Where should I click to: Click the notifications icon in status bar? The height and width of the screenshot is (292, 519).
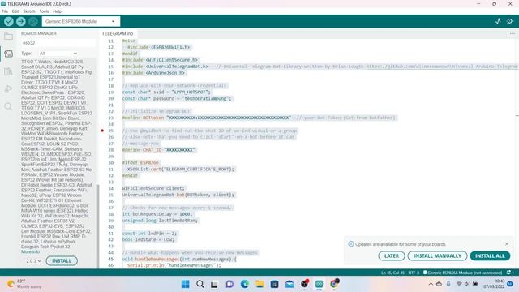pos(510,273)
